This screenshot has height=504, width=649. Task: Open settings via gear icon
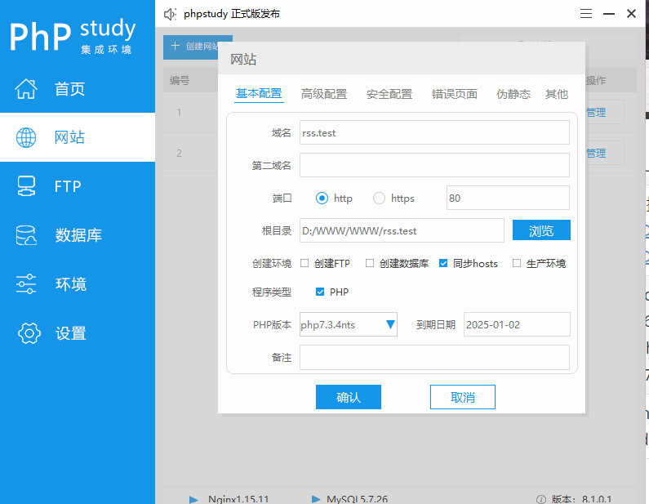(29, 333)
